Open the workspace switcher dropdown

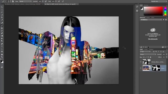pyautogui.click(x=159, y=1)
